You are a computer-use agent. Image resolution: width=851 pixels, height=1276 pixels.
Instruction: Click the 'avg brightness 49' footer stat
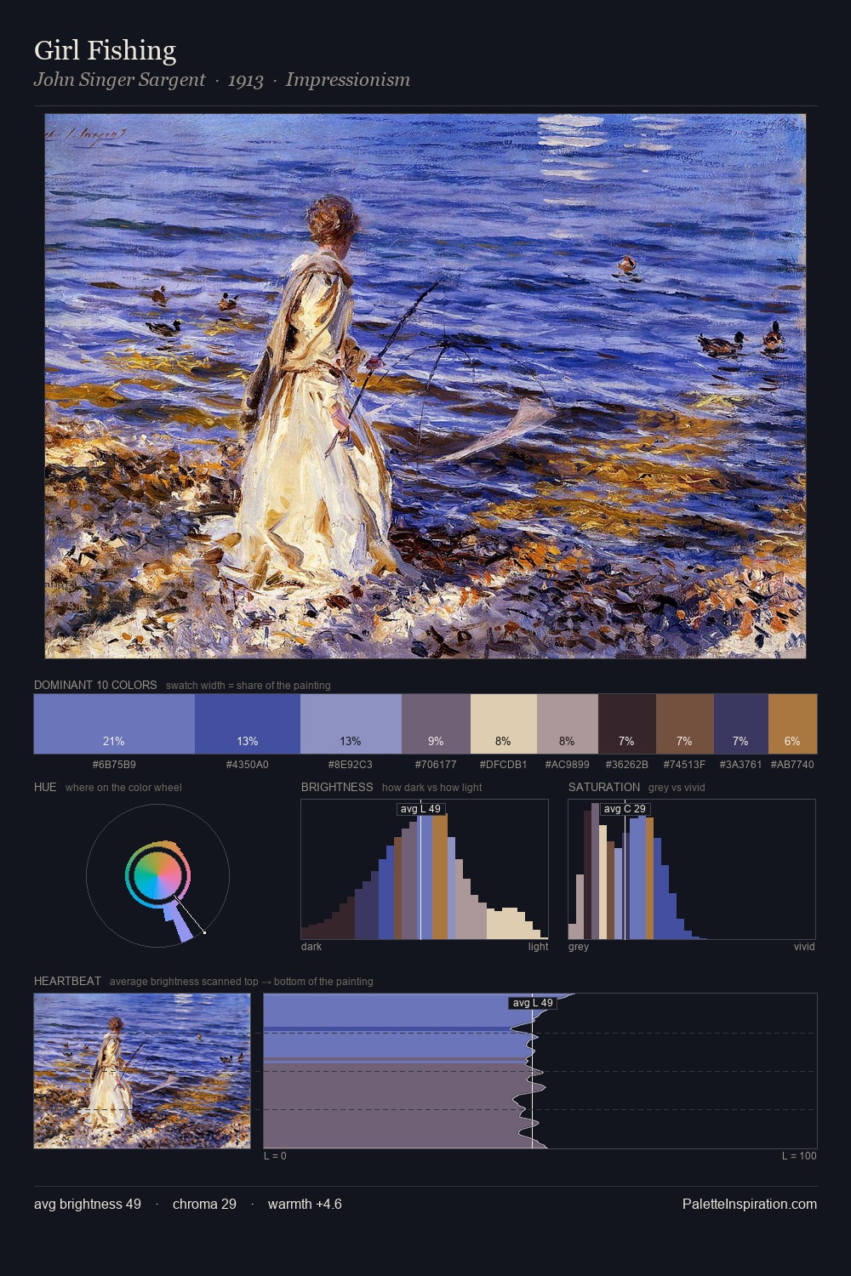88,1204
